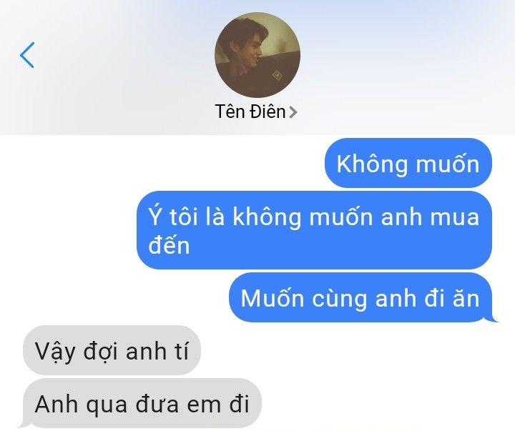Screen dimensions: 515x431
Task: Click the word "muốn" in the first blue bubble
Action: point(448,163)
